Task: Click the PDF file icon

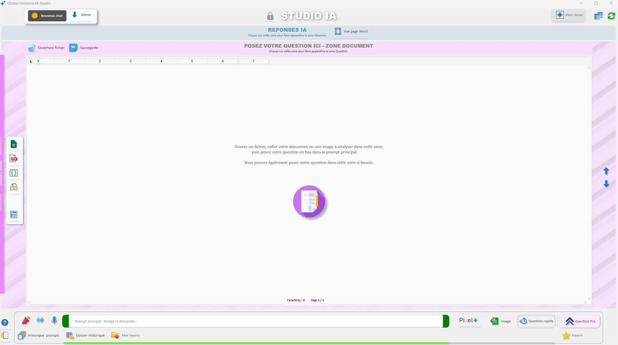Action: [14, 159]
